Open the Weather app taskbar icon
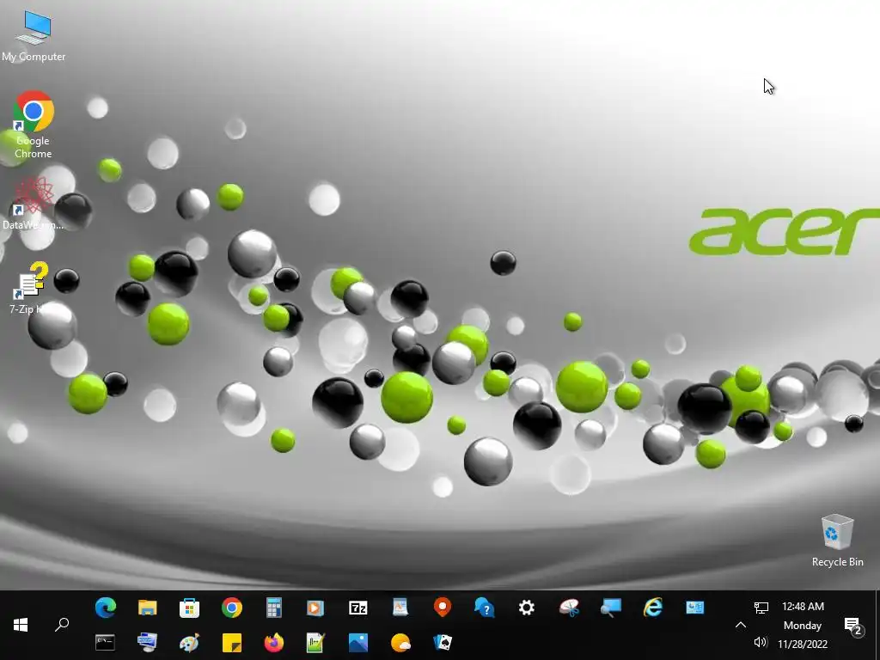Image resolution: width=880 pixels, height=660 pixels. click(400, 643)
